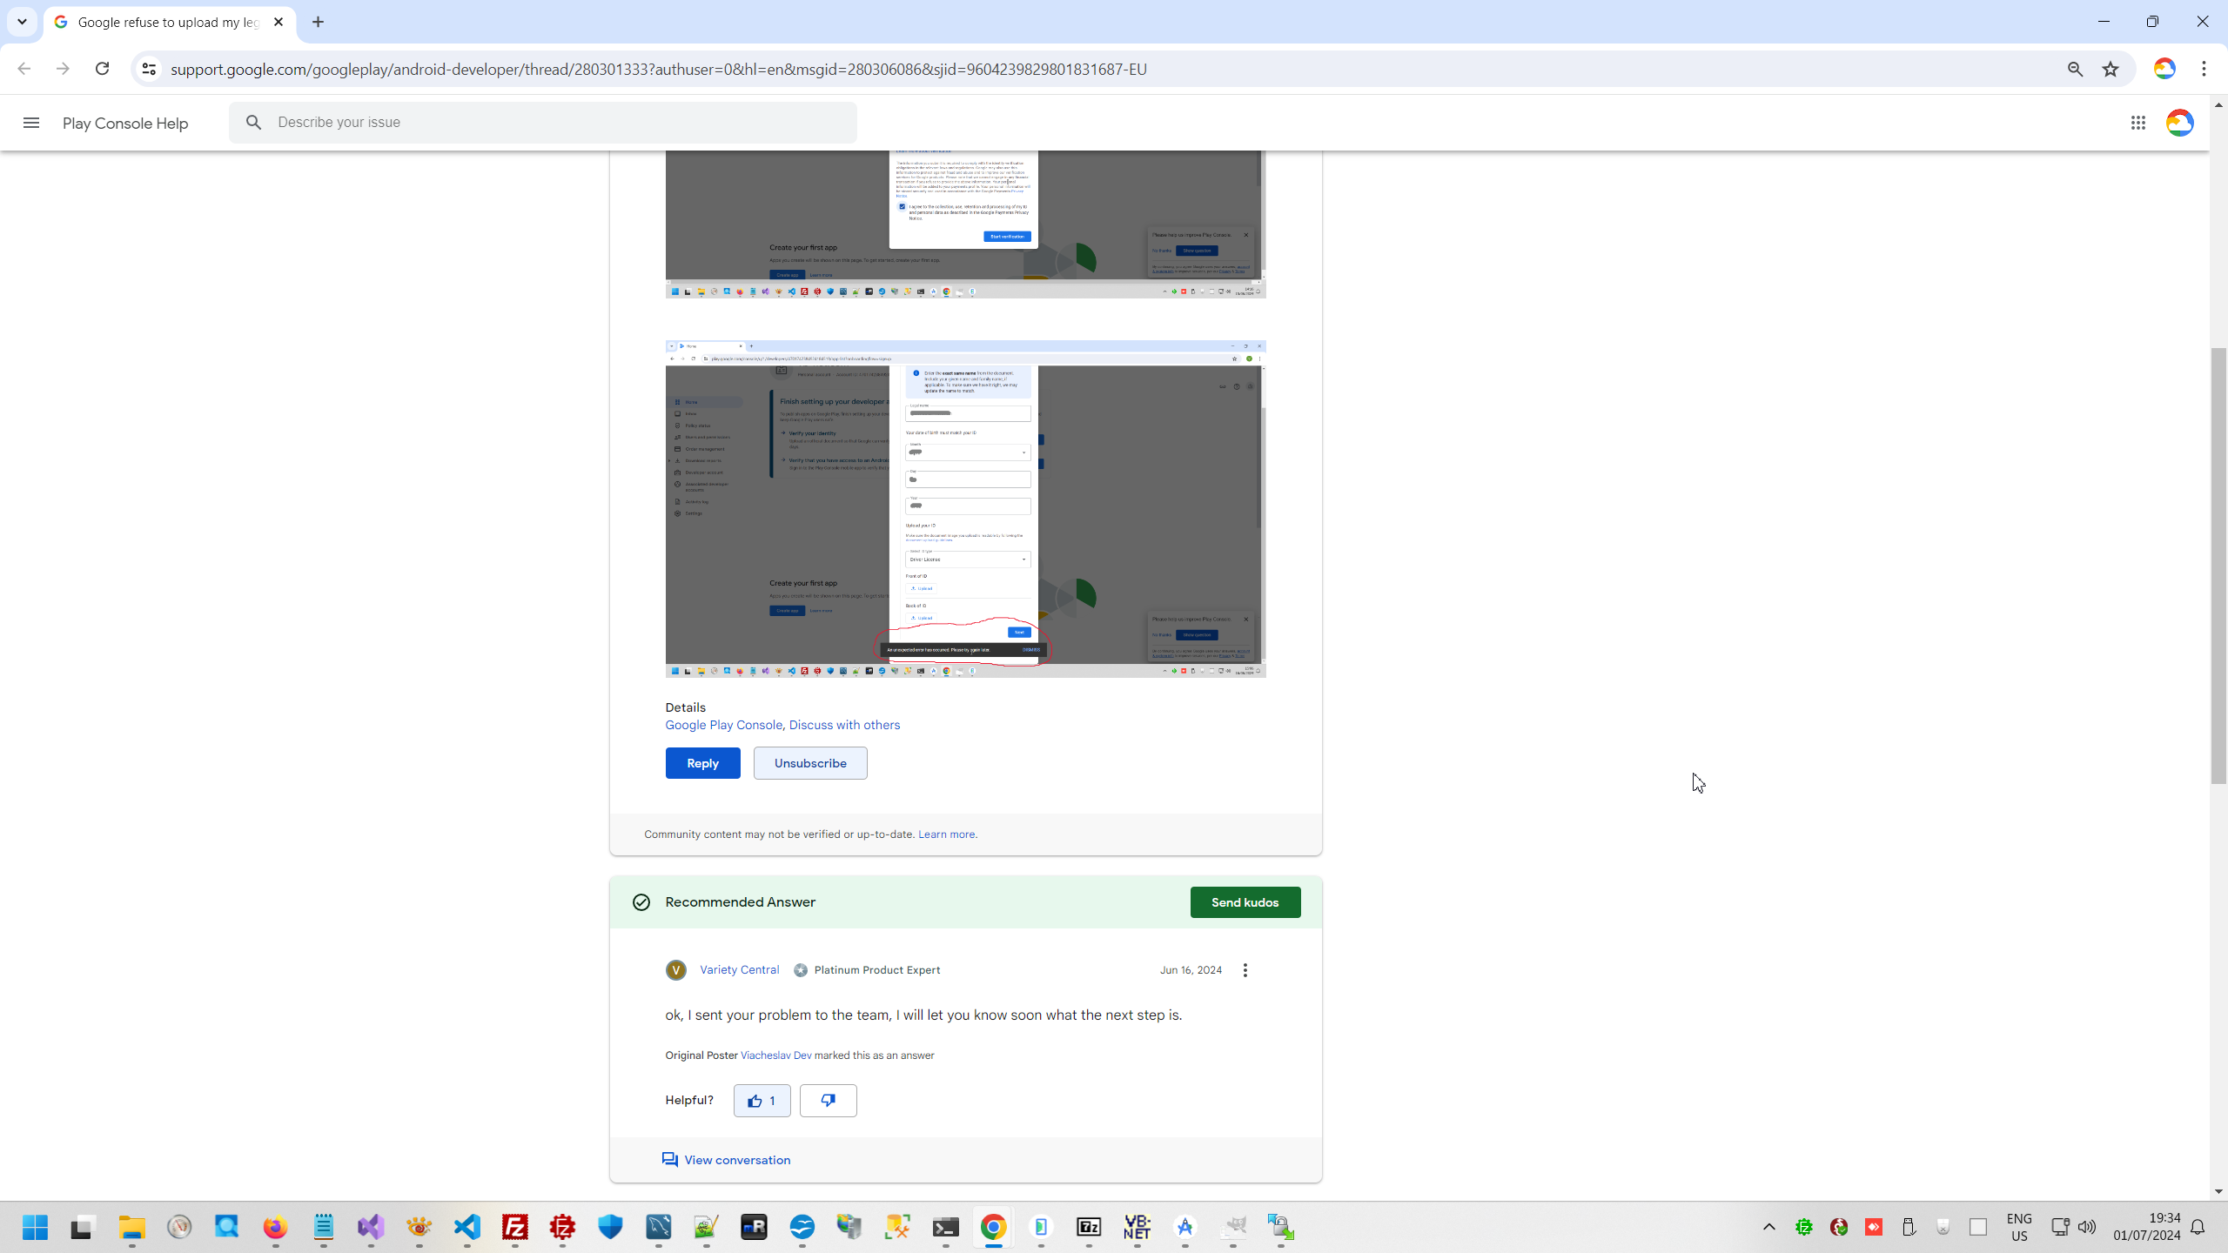Click the reload page icon
The image size is (2228, 1253).
click(102, 69)
